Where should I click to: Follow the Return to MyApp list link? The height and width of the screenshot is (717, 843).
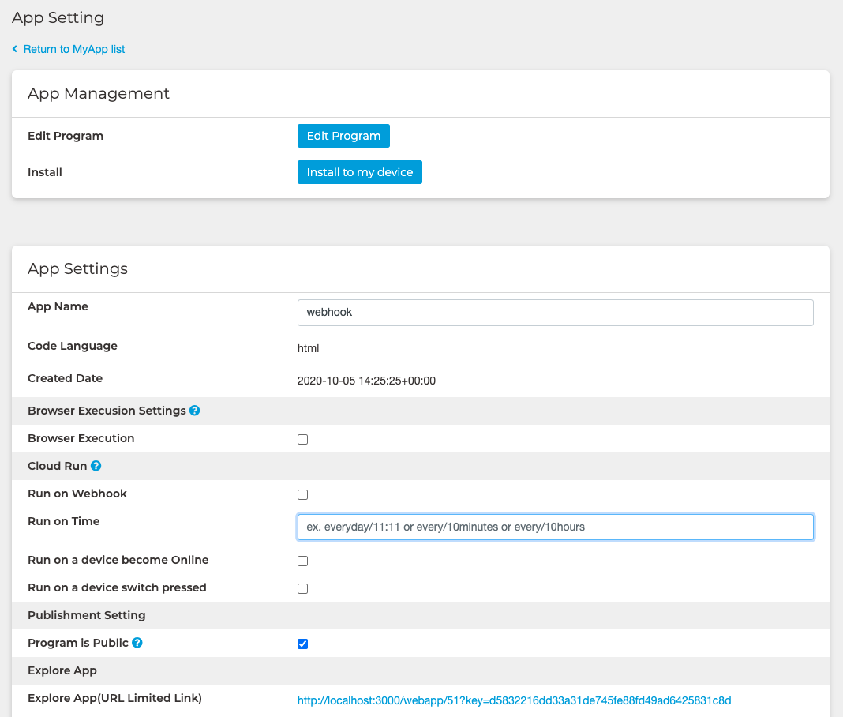(x=74, y=49)
